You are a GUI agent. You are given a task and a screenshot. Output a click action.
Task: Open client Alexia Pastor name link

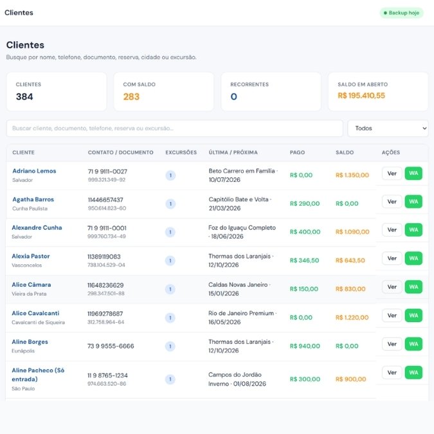pos(31,256)
